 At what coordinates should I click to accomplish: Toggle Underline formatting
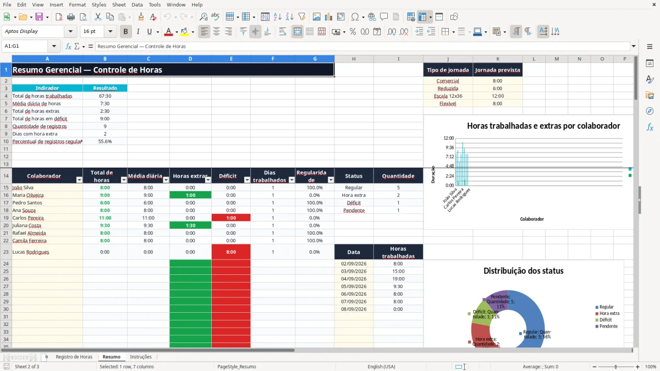(149, 32)
